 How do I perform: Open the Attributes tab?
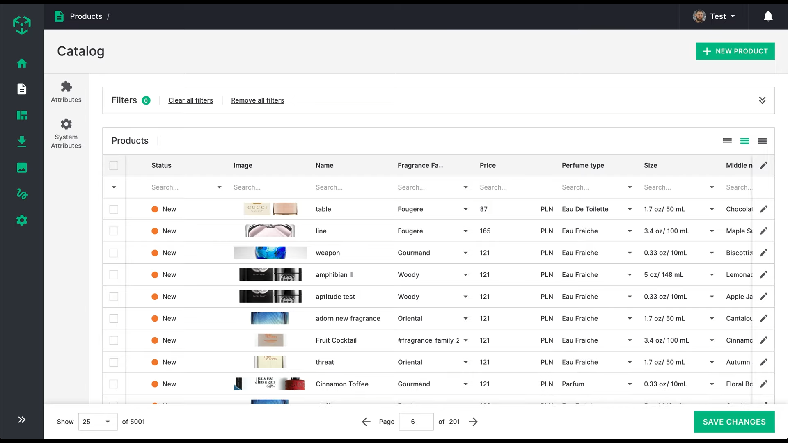coord(66,92)
